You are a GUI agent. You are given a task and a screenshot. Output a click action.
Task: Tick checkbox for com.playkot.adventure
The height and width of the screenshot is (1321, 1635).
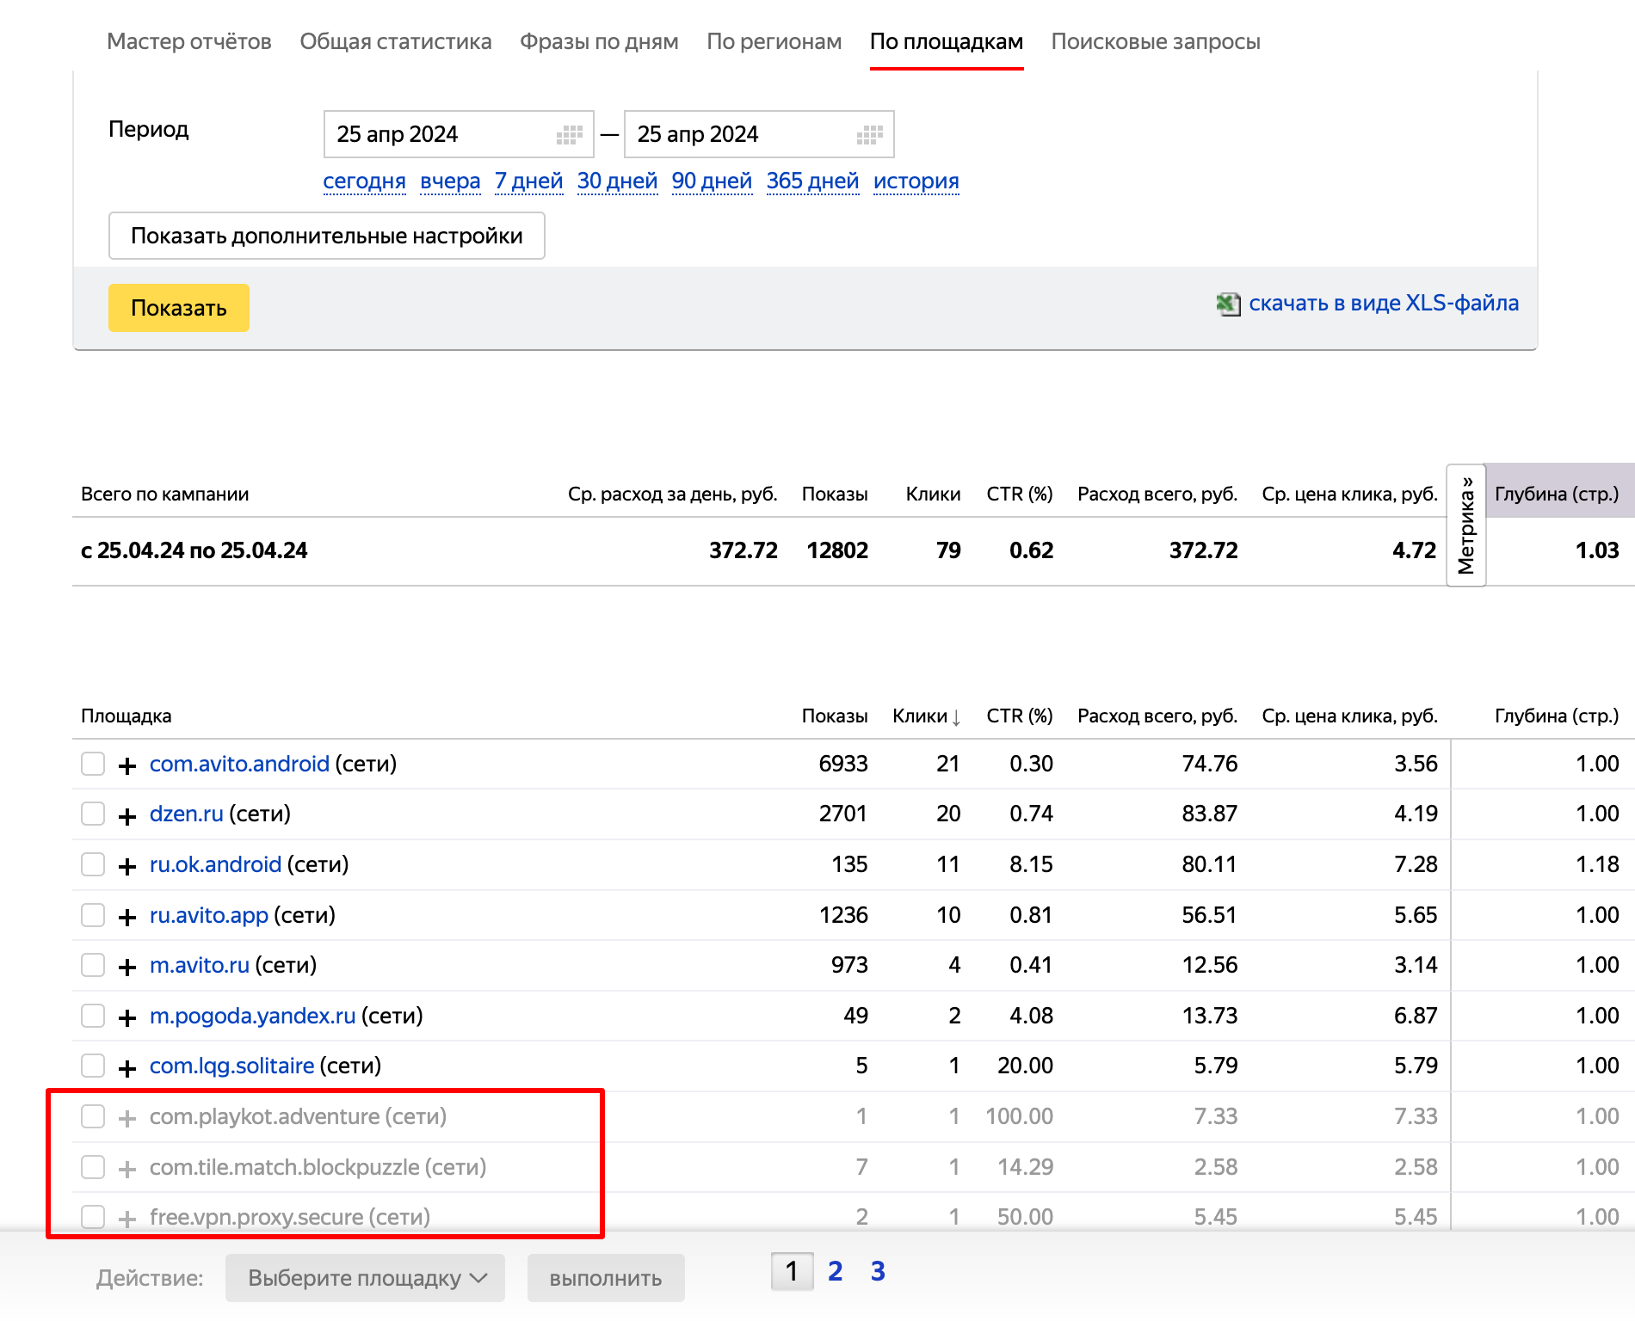point(93,1116)
